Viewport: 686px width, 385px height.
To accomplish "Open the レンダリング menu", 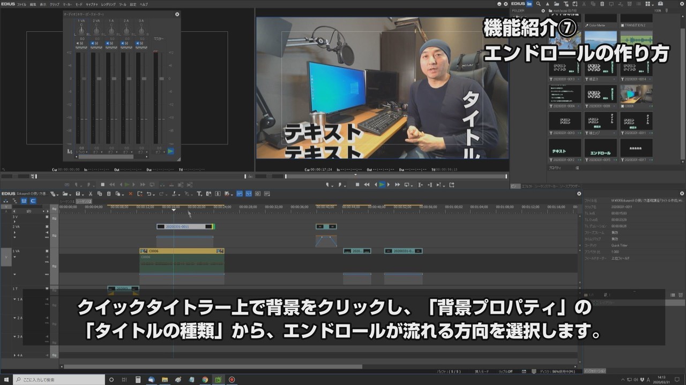I will pos(108,4).
